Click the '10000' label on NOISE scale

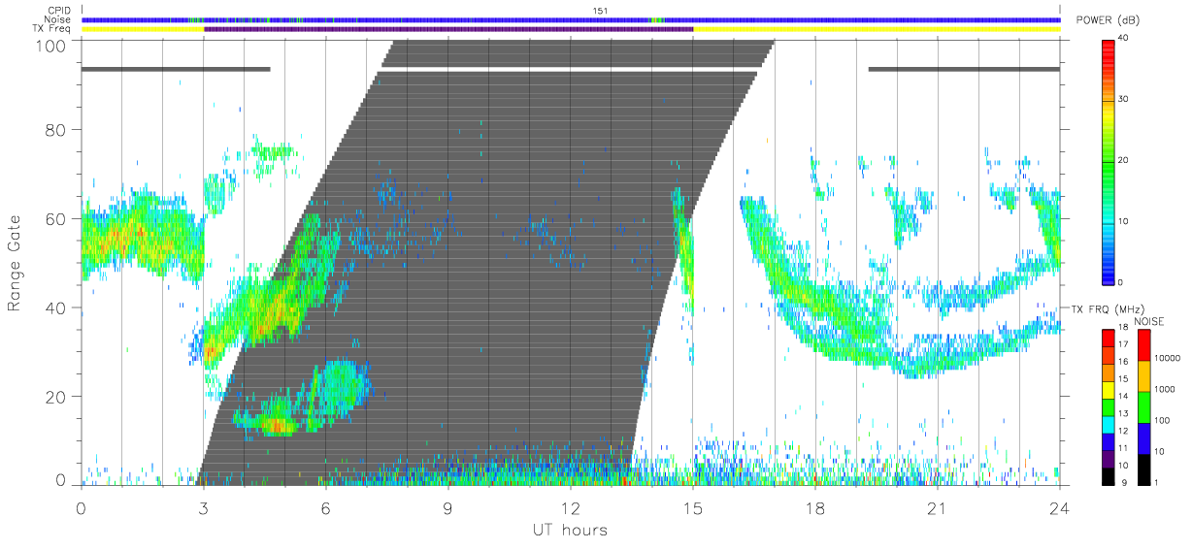click(1167, 357)
